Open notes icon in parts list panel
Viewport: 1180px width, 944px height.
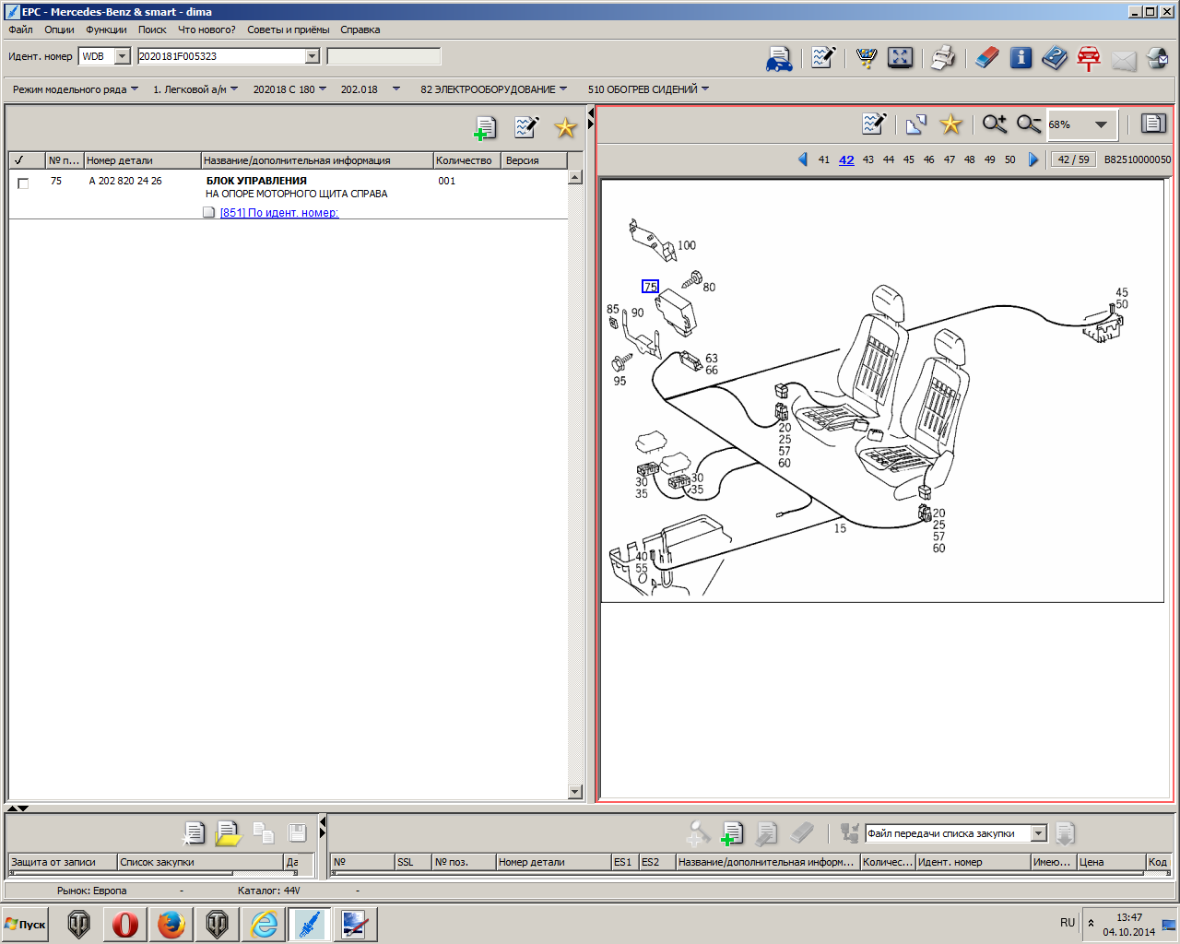(x=526, y=127)
